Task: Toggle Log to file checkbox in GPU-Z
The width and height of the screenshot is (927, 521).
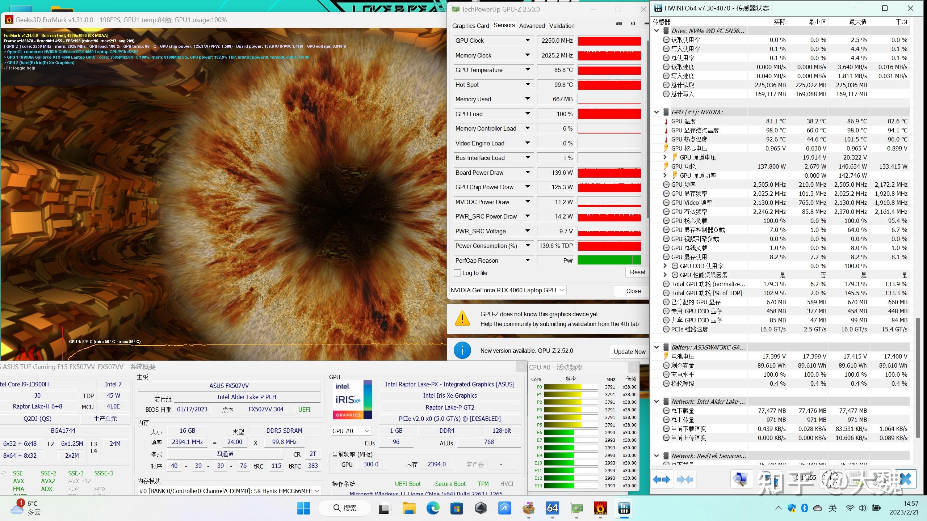Action: pos(457,272)
